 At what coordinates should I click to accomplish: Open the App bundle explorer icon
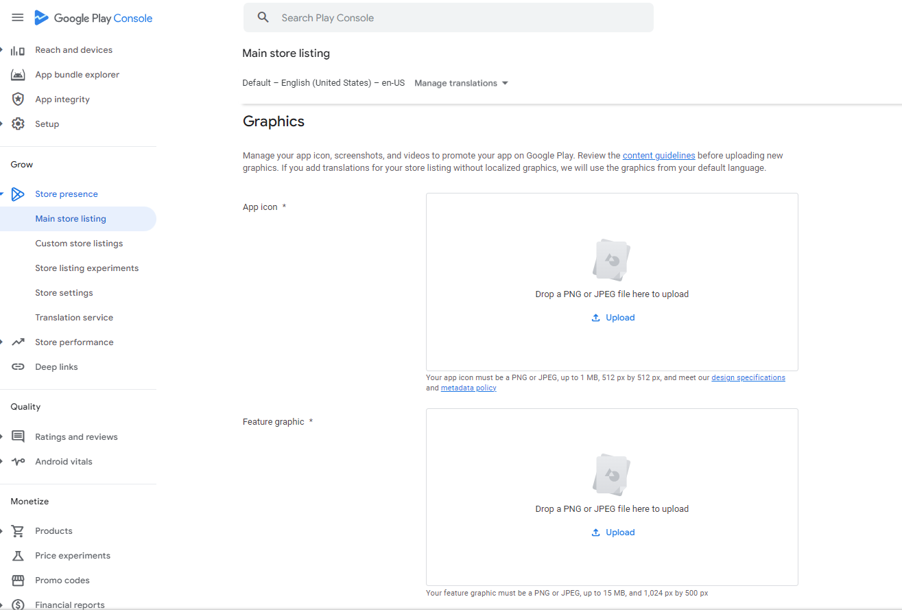[17, 74]
